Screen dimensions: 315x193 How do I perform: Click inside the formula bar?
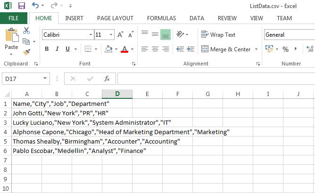(216, 79)
